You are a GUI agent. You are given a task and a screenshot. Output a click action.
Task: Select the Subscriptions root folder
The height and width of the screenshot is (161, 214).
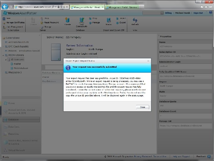(12, 38)
